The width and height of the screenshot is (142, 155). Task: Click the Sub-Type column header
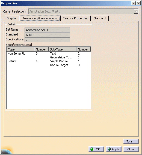click(x=62, y=49)
